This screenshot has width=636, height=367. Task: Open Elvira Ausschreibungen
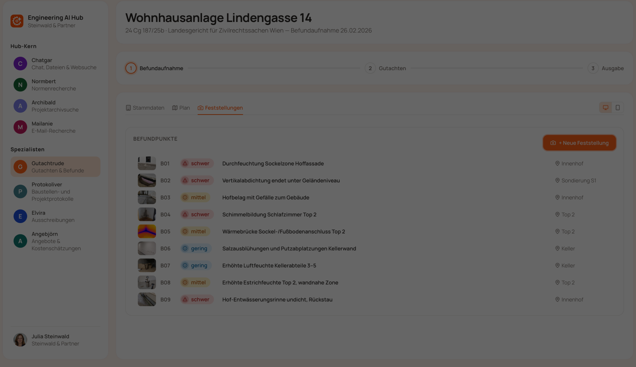tap(55, 216)
